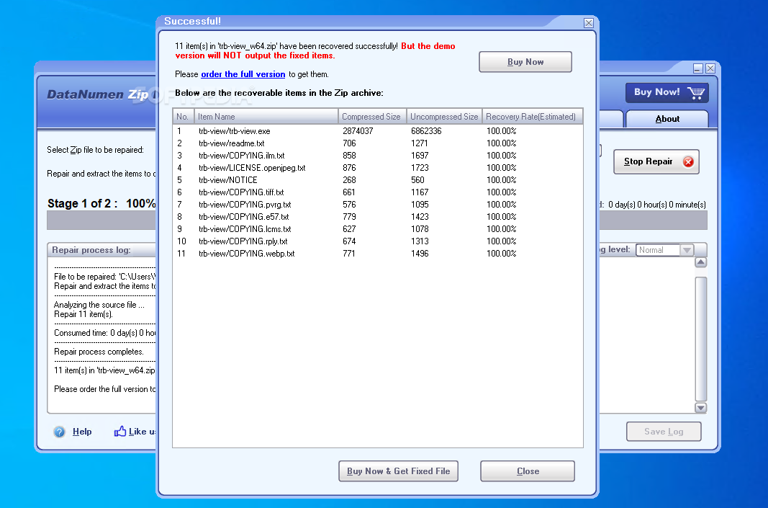Sort by the No. column header
Screen dimensions: 768x508
pyautogui.click(x=184, y=117)
